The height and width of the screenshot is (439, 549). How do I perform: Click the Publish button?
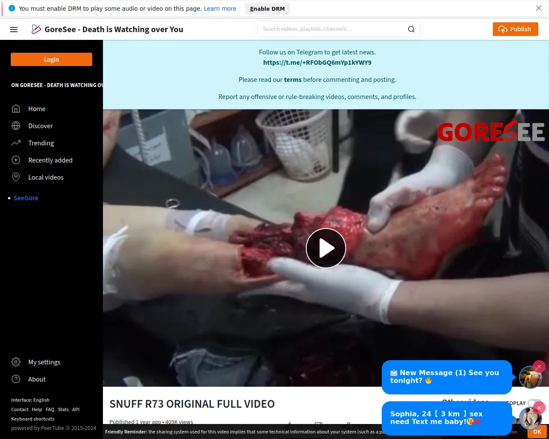click(x=515, y=29)
